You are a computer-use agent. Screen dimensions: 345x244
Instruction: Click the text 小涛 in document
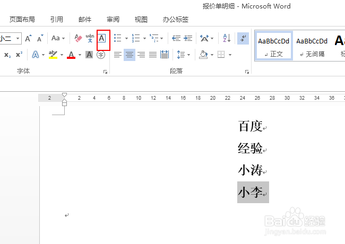[251, 170]
